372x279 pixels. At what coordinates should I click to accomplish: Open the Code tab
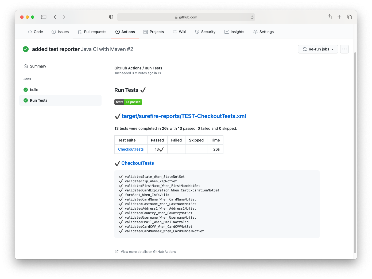tap(35, 32)
